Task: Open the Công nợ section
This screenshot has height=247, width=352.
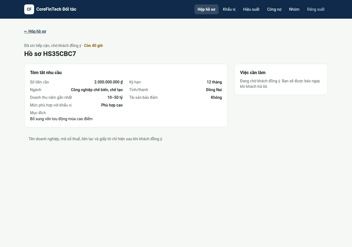Action: click(x=274, y=9)
